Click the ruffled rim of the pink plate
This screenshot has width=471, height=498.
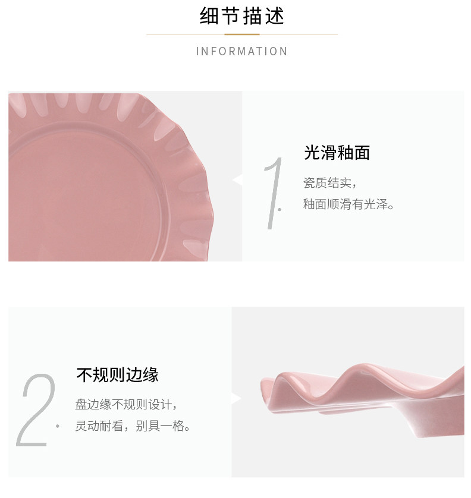click(x=194, y=178)
